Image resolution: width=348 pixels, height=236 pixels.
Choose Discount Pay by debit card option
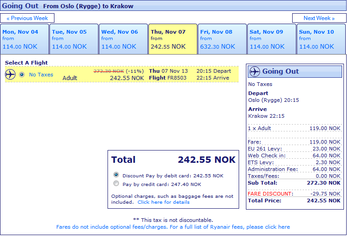116,175
